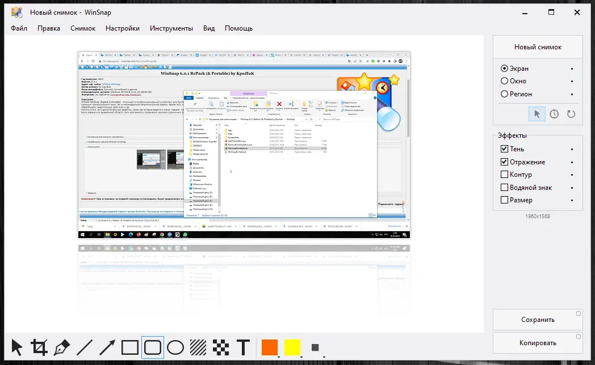The width and height of the screenshot is (595, 365).
Task: Open dropdown arrow under orange color swatch
Action: (x=279, y=357)
